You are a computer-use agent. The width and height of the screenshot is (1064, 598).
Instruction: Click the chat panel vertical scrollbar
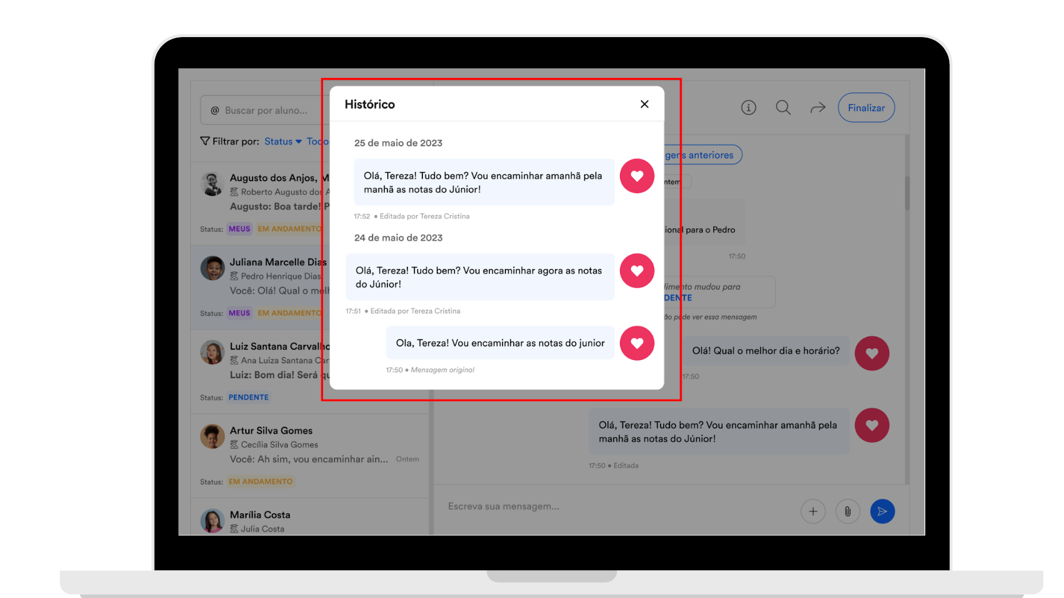pyautogui.click(x=907, y=193)
